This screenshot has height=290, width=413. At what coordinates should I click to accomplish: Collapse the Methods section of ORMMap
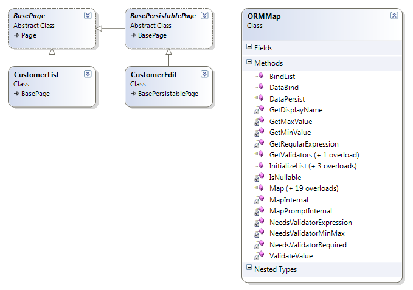[249, 62]
